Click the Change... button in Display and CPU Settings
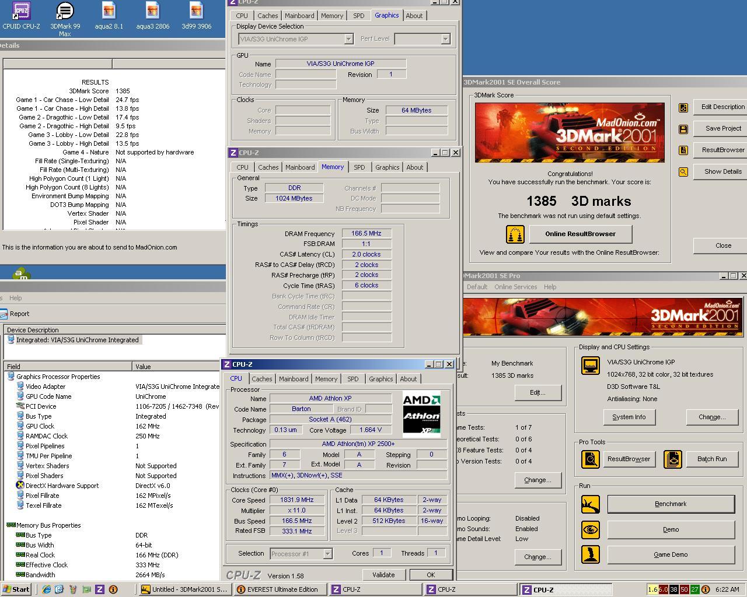Viewport: 747px width, 597px height. pos(712,417)
